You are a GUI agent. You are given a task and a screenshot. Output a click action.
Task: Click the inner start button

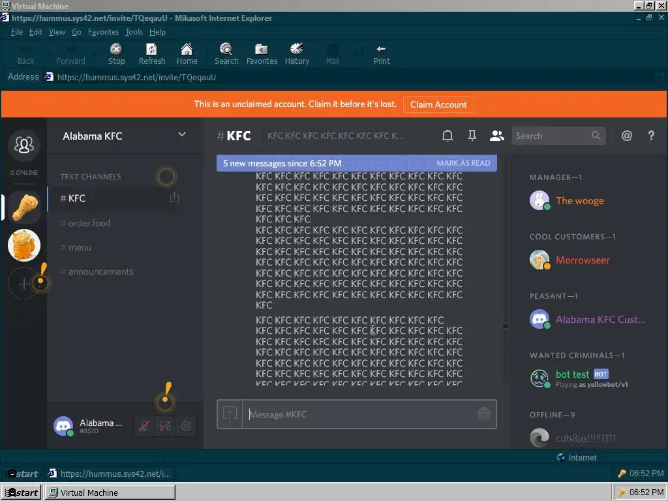coord(23,474)
